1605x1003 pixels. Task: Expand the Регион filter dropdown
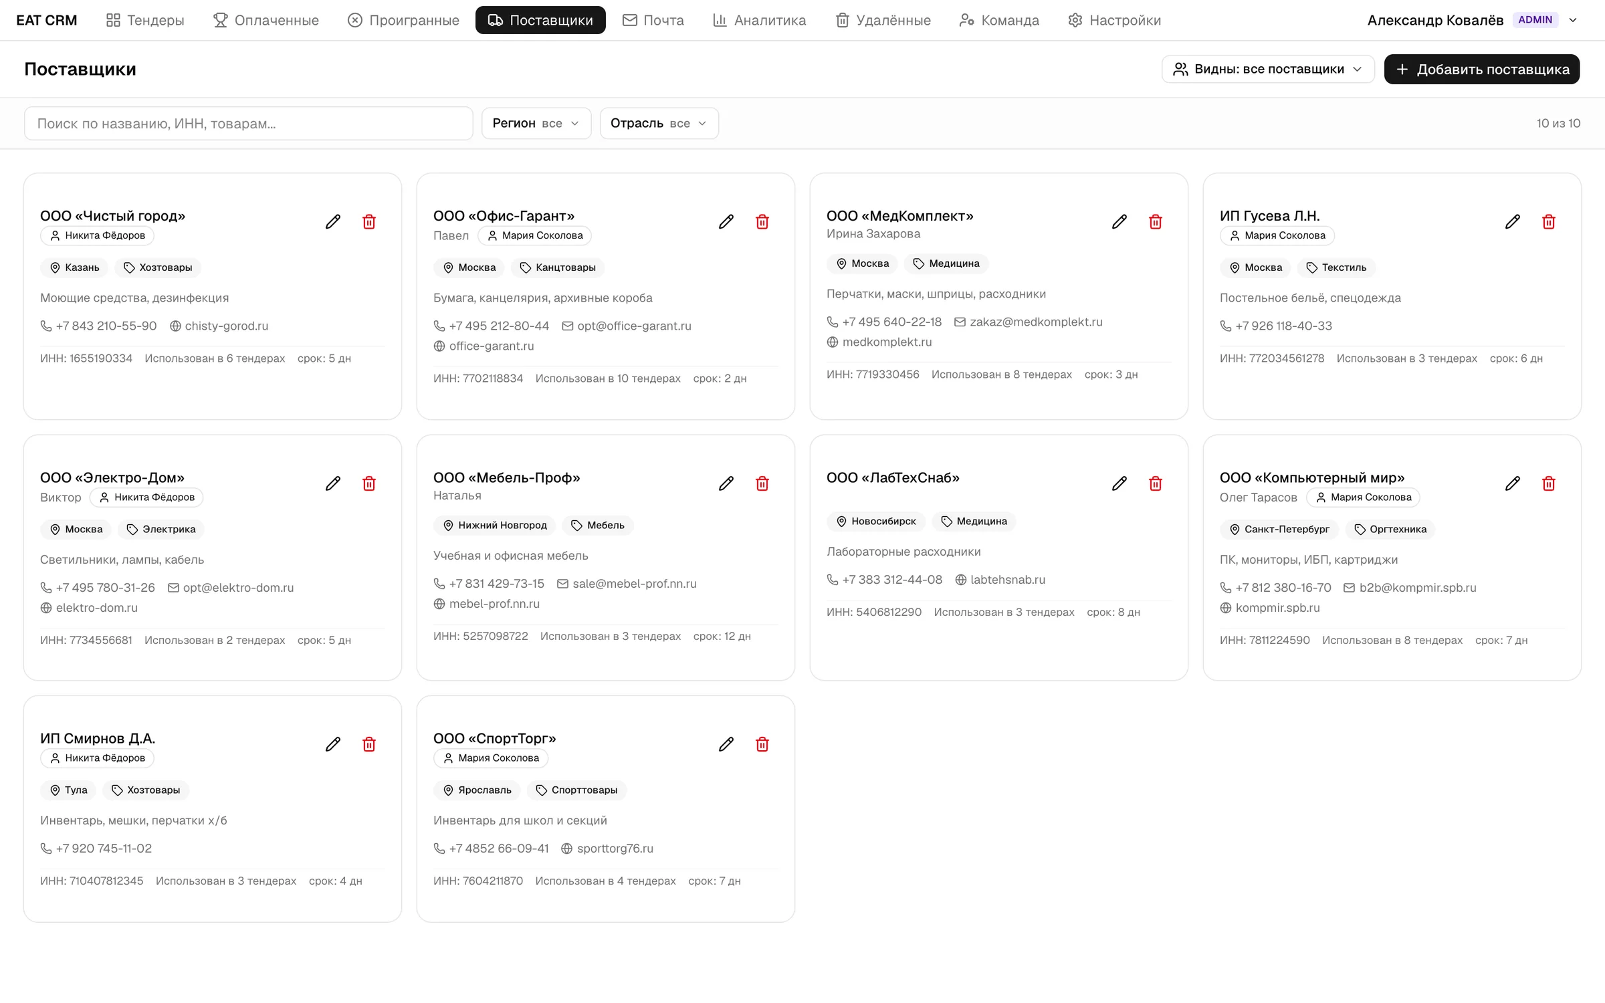(536, 123)
